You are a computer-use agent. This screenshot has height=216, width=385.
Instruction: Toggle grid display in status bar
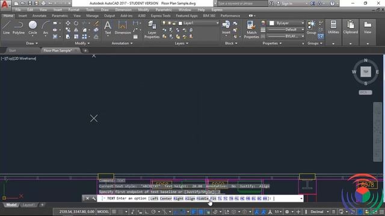(114, 212)
